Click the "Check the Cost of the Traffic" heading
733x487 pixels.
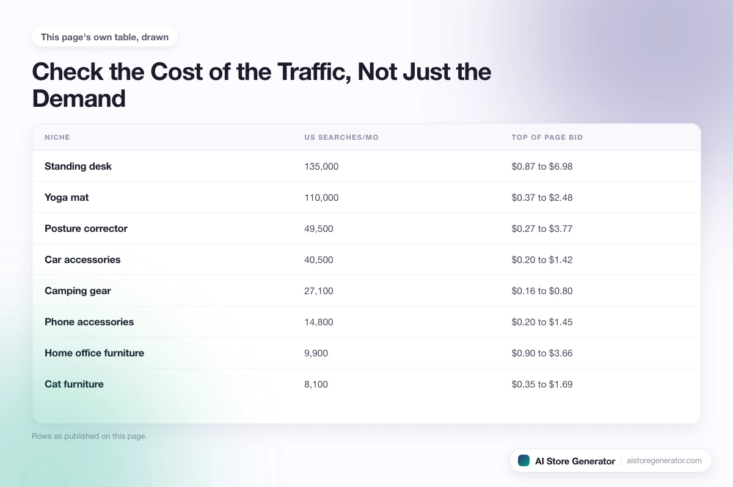261,85
